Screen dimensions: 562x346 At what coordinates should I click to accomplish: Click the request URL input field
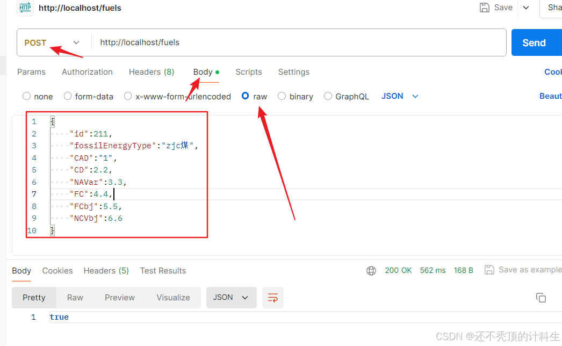click(299, 42)
